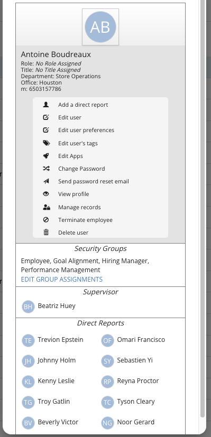Viewport: 211px width, 437px height.
Task: Click the large AB profile avatar
Action: pyautogui.click(x=100, y=27)
